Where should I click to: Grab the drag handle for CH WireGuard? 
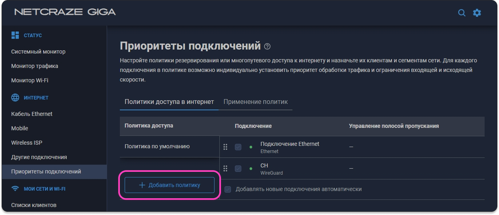(225, 169)
